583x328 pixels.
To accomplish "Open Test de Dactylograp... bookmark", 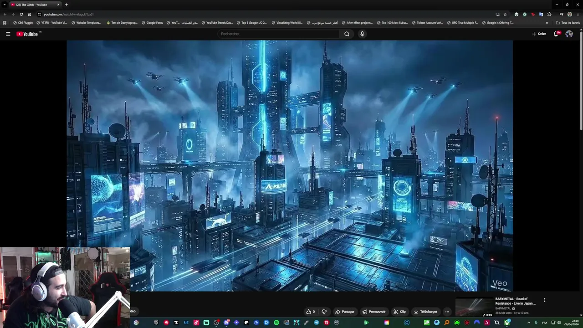I will (122, 23).
